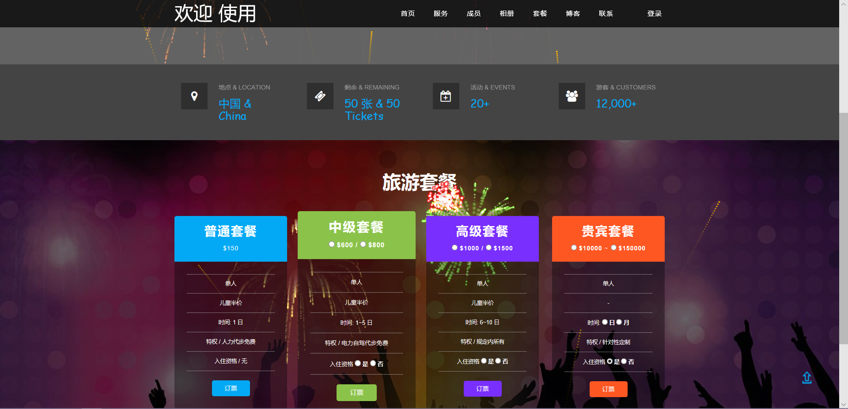This screenshot has height=409, width=848.
Task: Click the blue back-to-top arrow icon
Action: click(x=807, y=378)
